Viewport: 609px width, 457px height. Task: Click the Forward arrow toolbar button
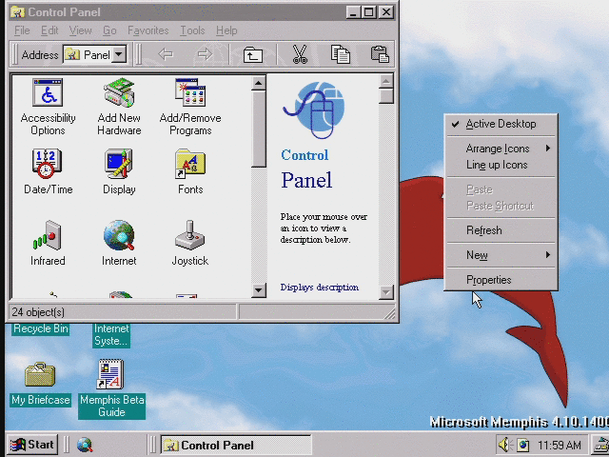[x=205, y=54]
